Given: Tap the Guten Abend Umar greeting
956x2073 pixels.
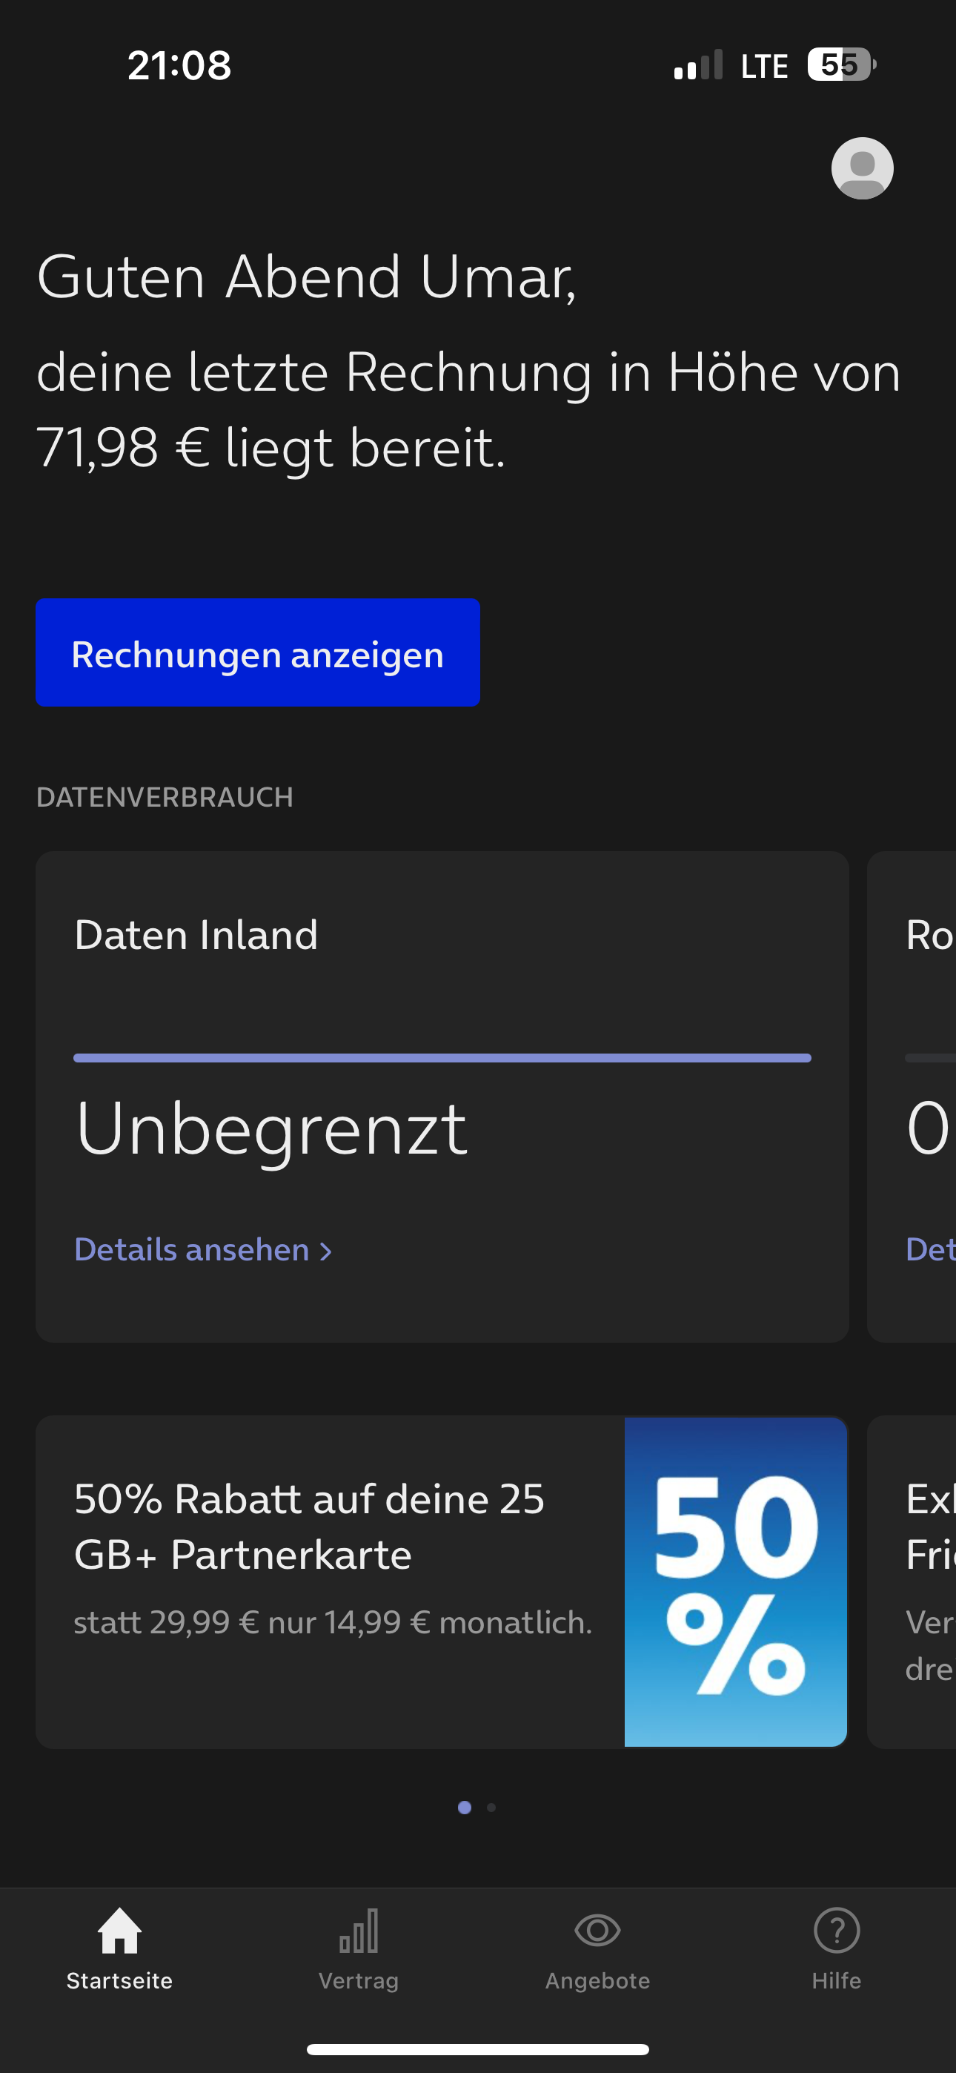Looking at the screenshot, I should pyautogui.click(x=307, y=277).
